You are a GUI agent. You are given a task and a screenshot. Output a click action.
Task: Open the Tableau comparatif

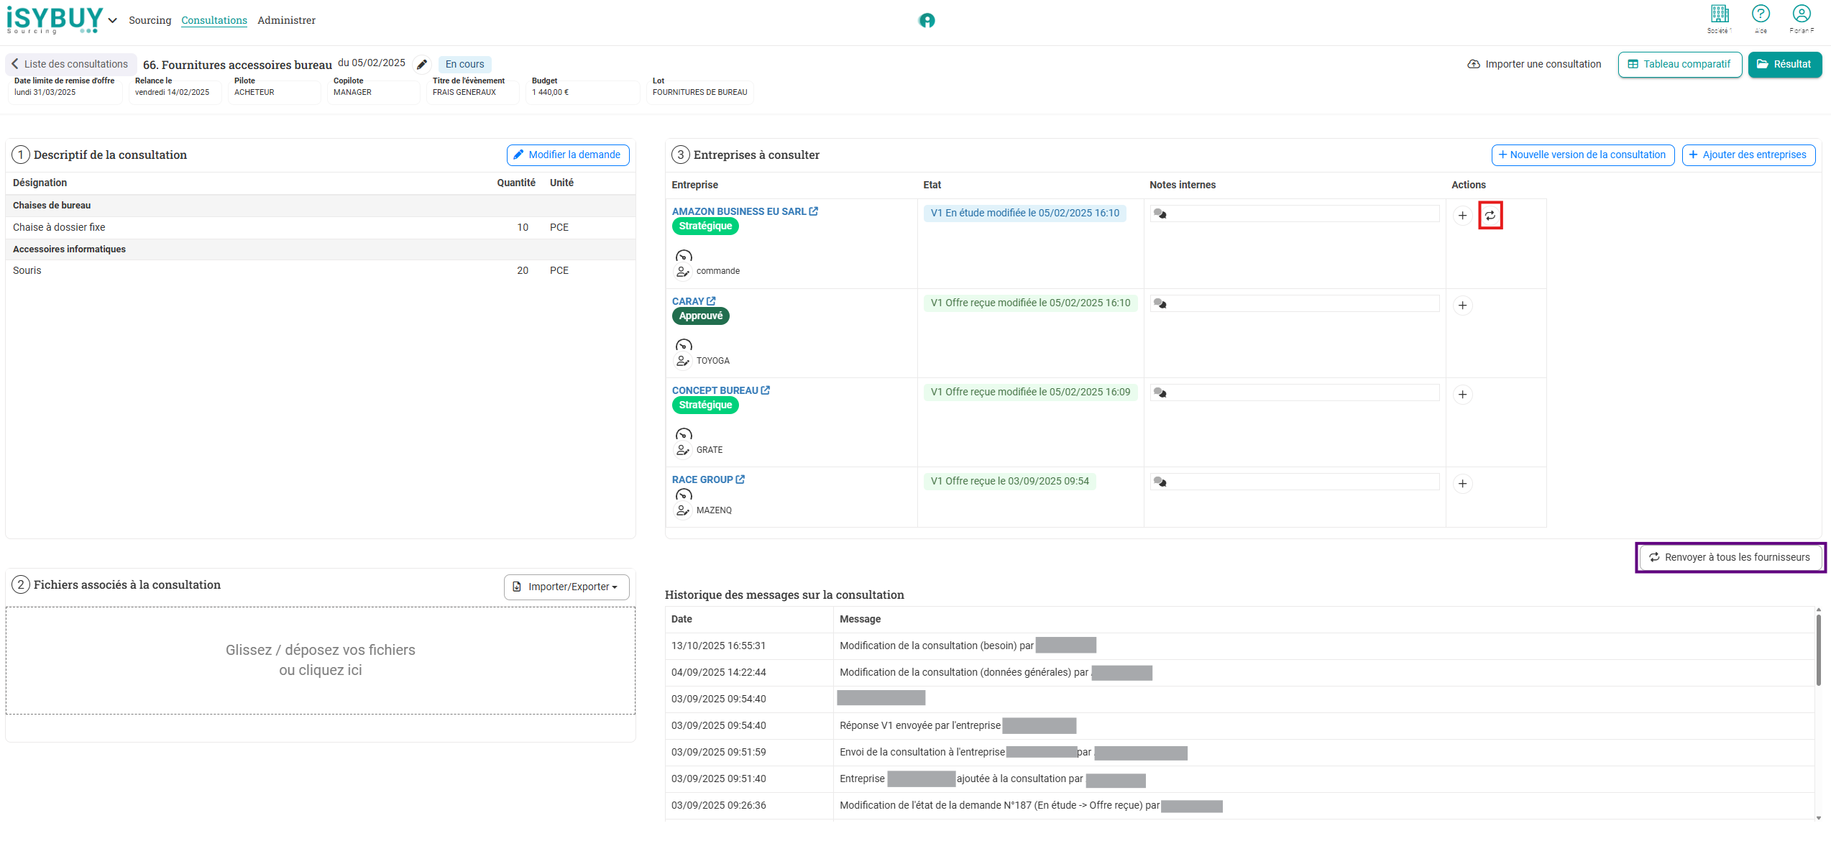[1679, 64]
